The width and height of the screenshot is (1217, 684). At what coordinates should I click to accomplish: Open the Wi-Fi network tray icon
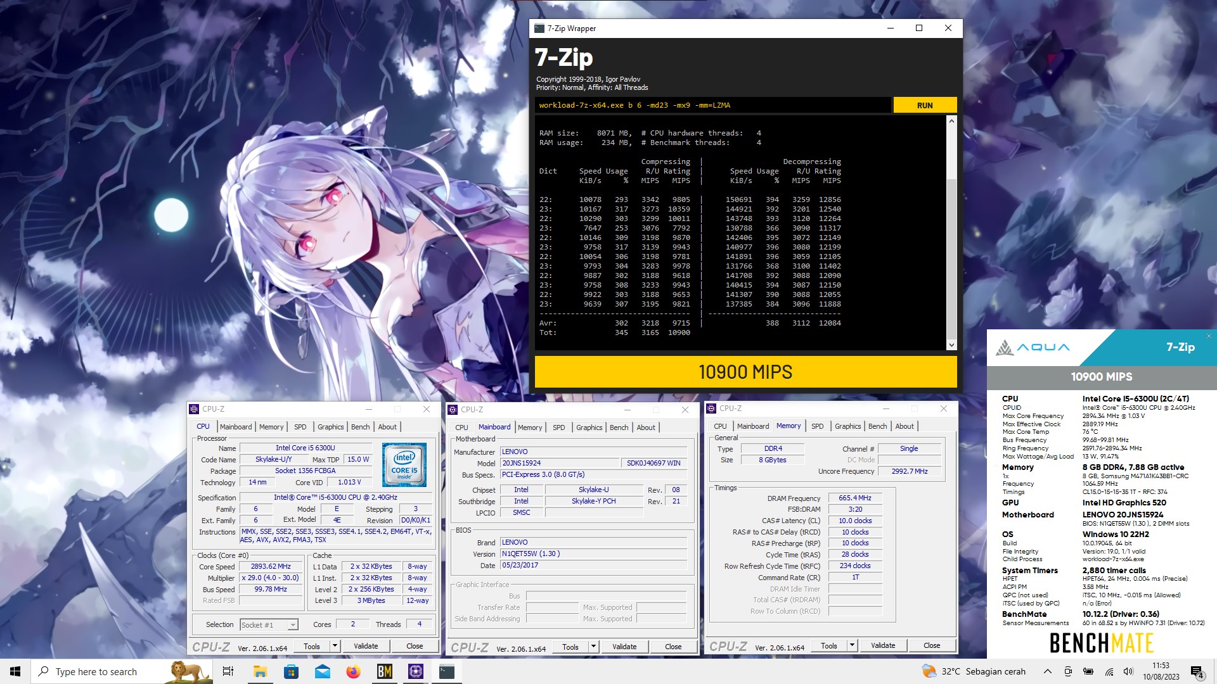(1109, 671)
